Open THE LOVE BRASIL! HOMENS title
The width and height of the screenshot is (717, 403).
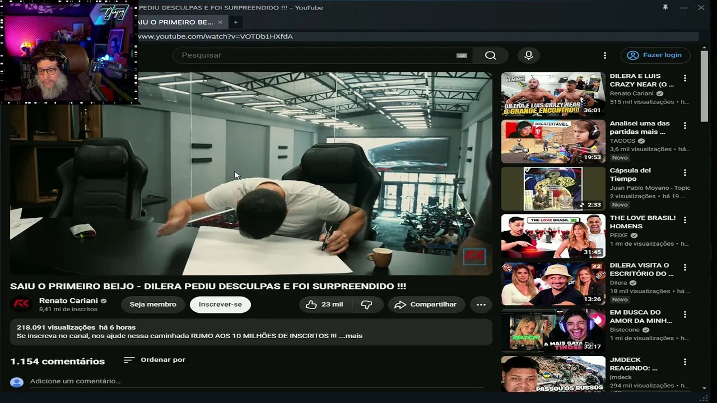point(642,222)
